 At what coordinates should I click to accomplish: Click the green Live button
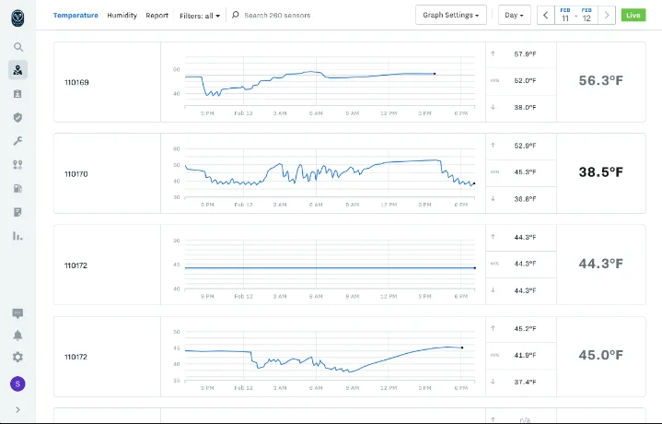tap(633, 16)
